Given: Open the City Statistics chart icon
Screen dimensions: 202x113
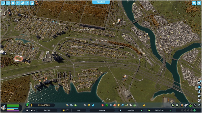Looking at the screenshot, I should [x=182, y=105].
